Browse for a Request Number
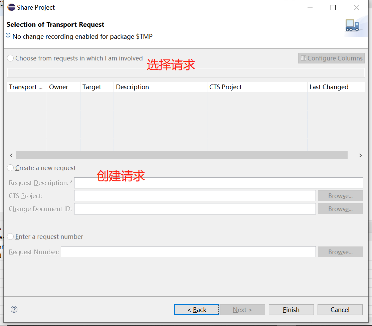 [x=340, y=252]
